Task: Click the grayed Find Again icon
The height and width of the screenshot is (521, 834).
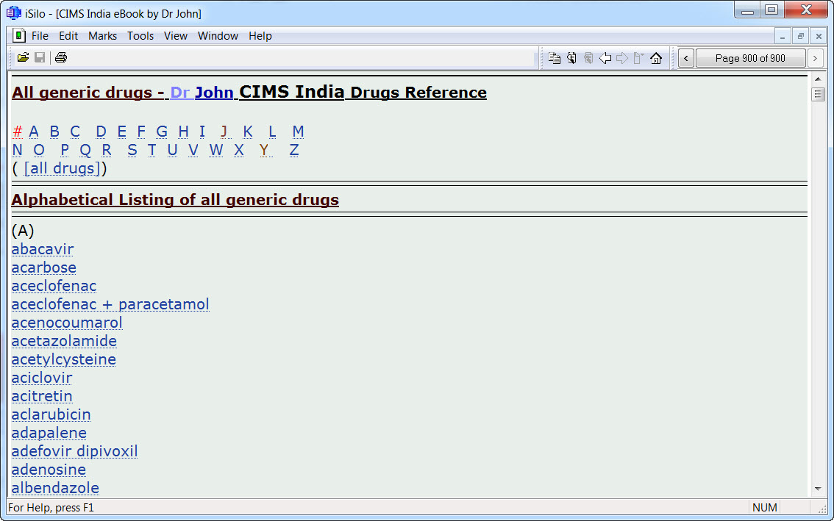Action: click(x=588, y=58)
